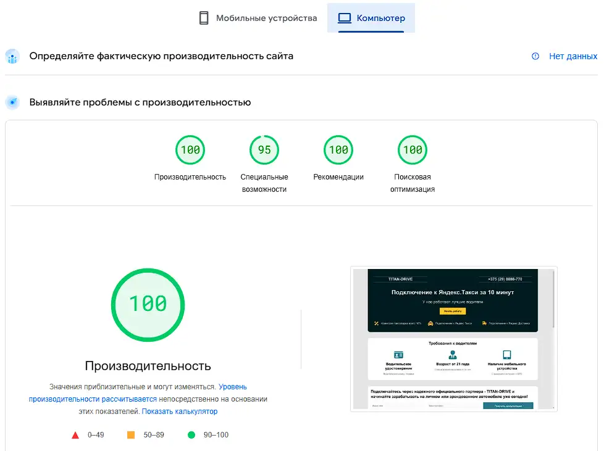Image resolution: width=604 pixels, height=451 pixels.
Task: Click the red triangle 0–49 legend icon
Action: pos(75,435)
